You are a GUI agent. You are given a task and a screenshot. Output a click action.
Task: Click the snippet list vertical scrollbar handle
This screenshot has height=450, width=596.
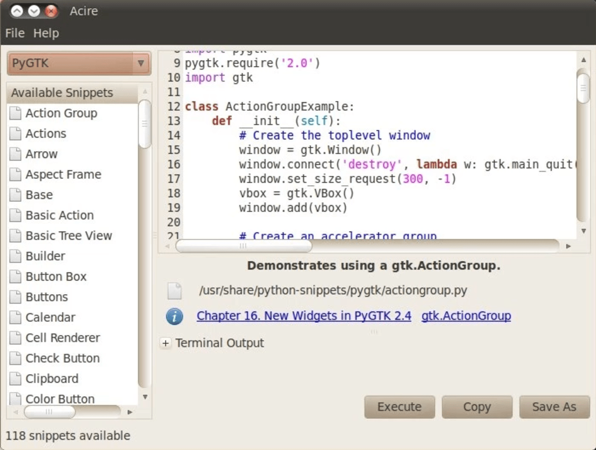coord(145,124)
